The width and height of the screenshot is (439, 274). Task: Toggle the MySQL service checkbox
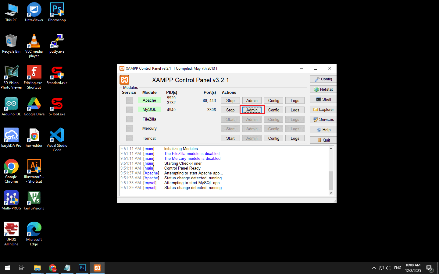[130, 110]
